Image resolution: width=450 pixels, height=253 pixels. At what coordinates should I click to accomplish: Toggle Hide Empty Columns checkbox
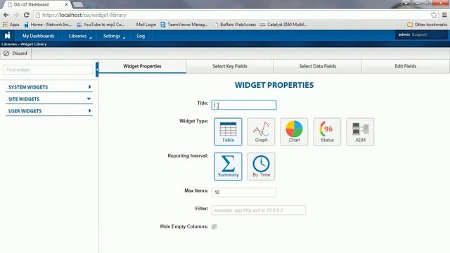pos(214,226)
